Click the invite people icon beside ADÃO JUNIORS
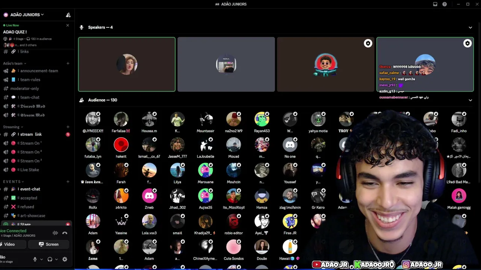Screen dimensions: 481x270 point(68,15)
